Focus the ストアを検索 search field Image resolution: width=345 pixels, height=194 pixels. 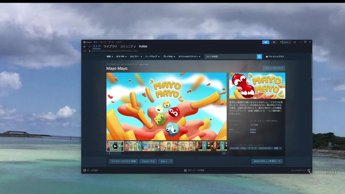tap(230, 57)
